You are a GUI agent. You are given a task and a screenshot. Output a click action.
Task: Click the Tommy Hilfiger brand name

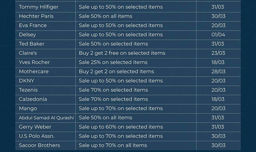pyautogui.click(x=38, y=7)
